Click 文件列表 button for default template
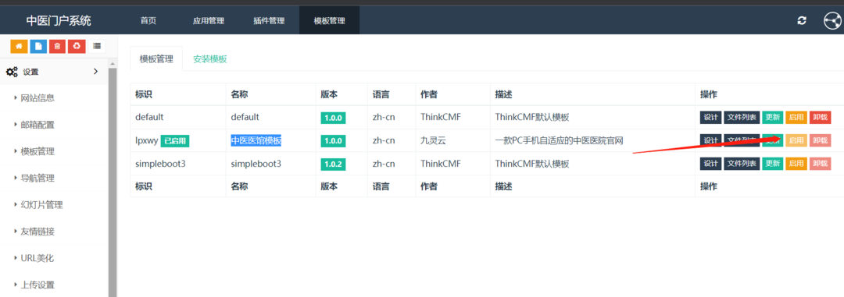 click(x=742, y=117)
